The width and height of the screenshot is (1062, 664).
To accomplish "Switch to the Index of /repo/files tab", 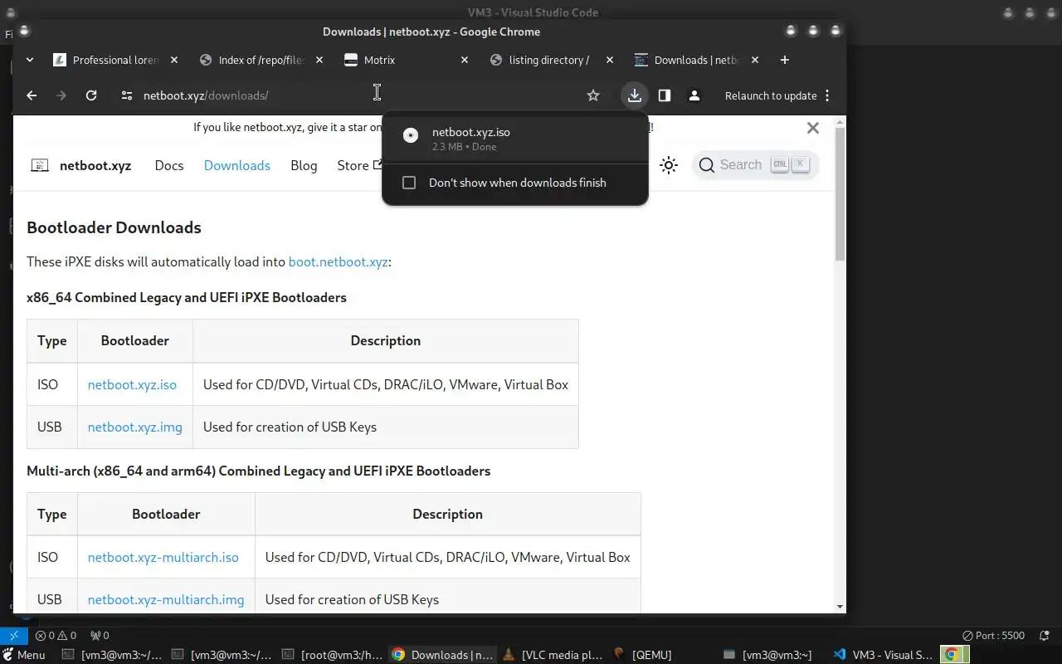I will [x=261, y=60].
